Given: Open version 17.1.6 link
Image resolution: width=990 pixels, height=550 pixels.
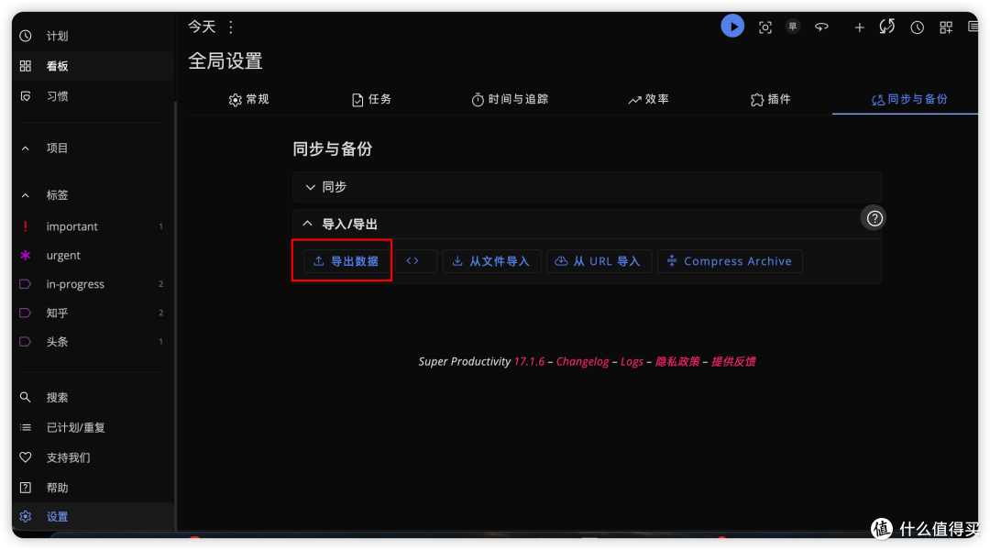Looking at the screenshot, I should (x=529, y=362).
